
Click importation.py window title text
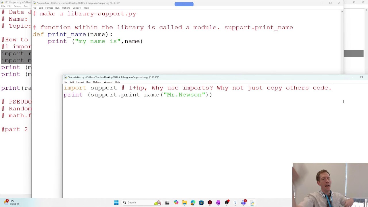(x=113, y=77)
